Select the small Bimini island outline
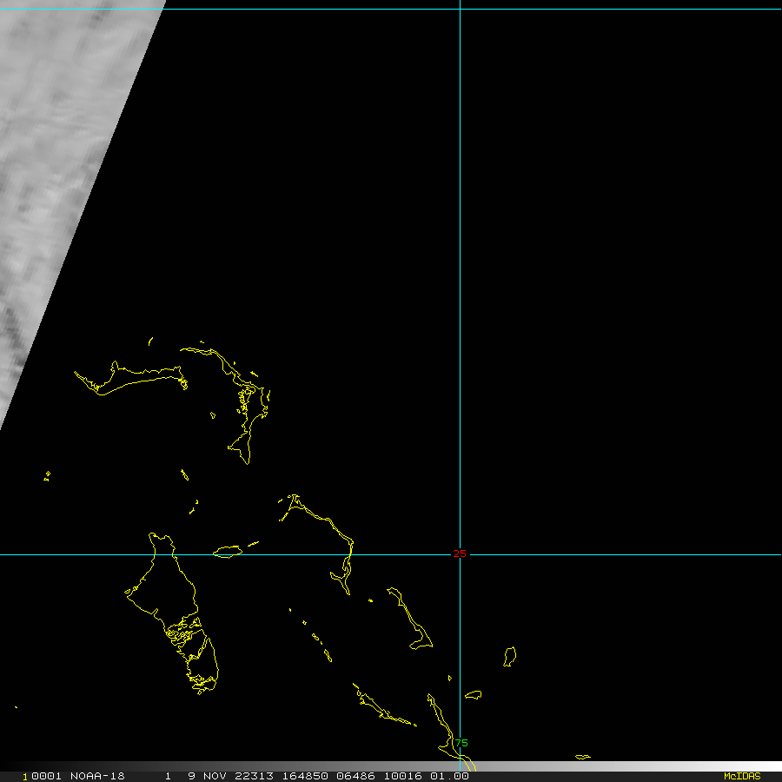Image resolution: width=782 pixels, height=782 pixels. tap(47, 474)
